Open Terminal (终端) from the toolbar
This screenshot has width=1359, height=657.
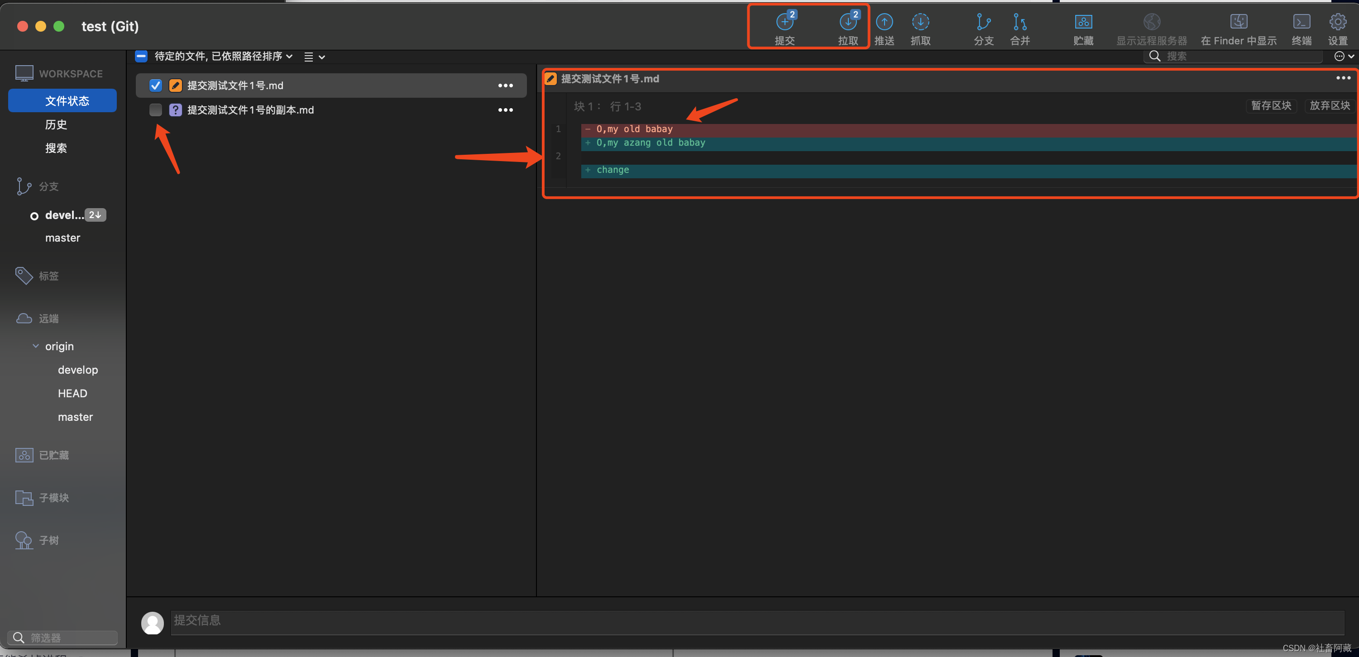point(1301,23)
